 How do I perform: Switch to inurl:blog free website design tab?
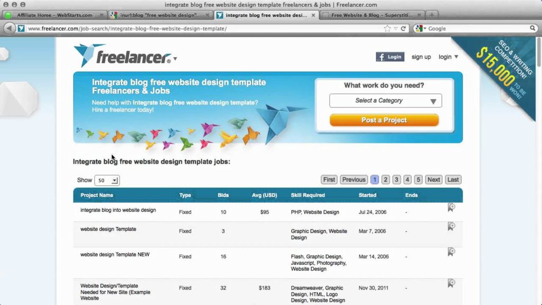point(160,15)
